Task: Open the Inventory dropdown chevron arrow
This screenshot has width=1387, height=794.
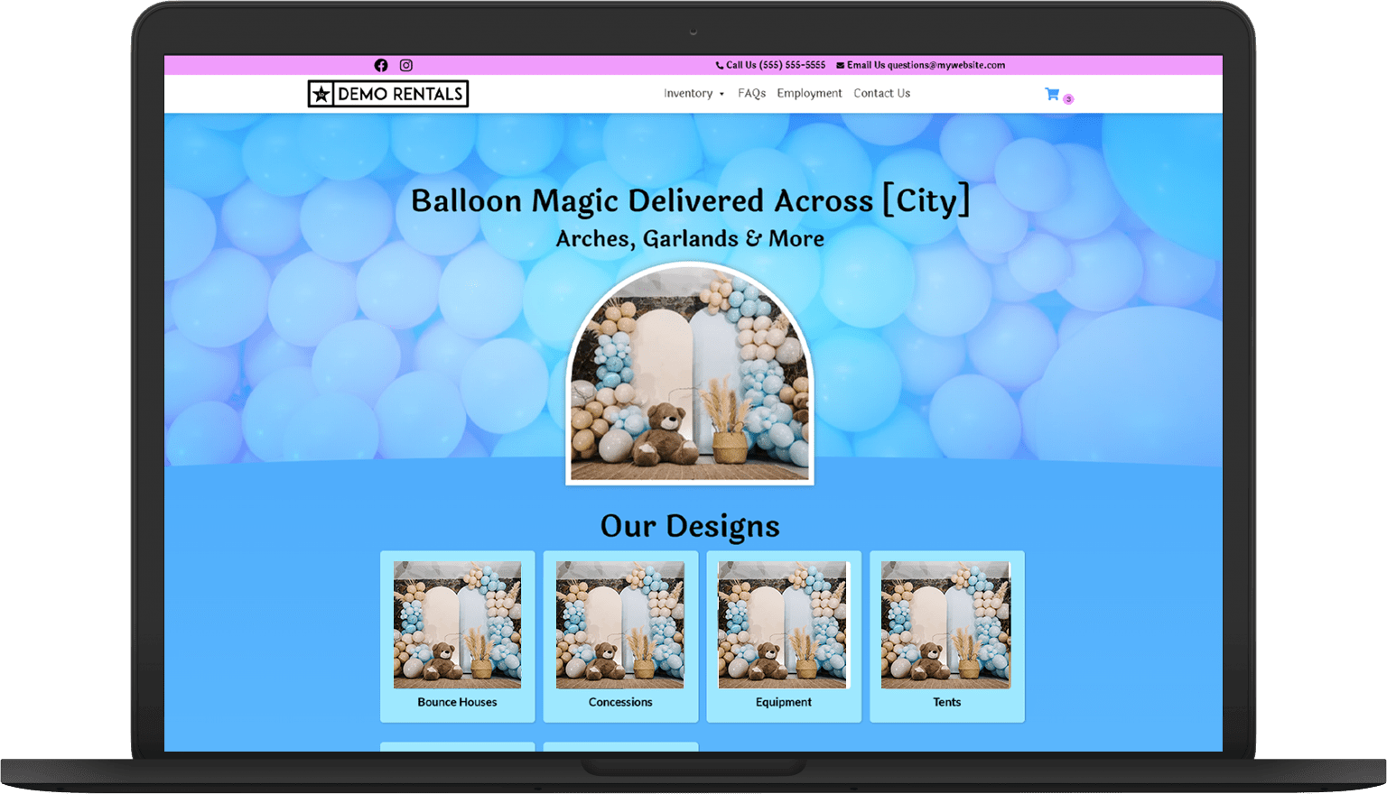Action: (x=722, y=94)
